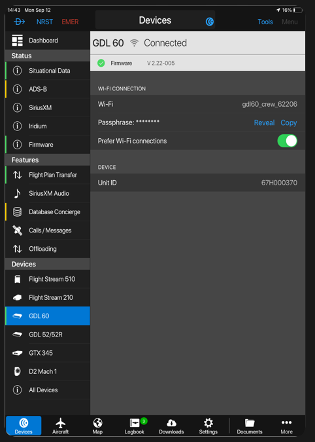315x442 pixels.
Task: Select Situational Data info icon
Action: (18, 71)
